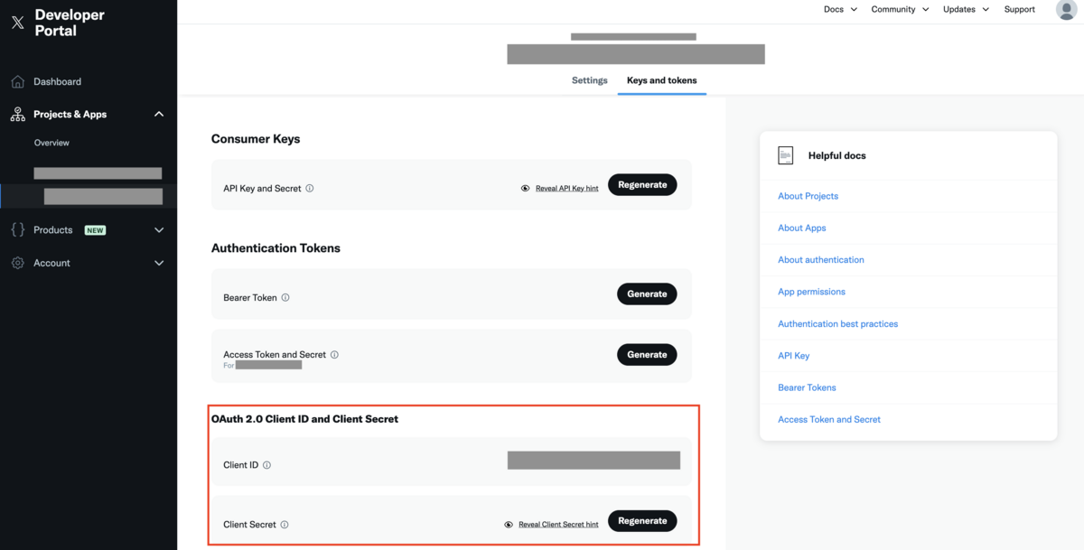Generate the Bearer Token
The width and height of the screenshot is (1084, 550).
[647, 294]
